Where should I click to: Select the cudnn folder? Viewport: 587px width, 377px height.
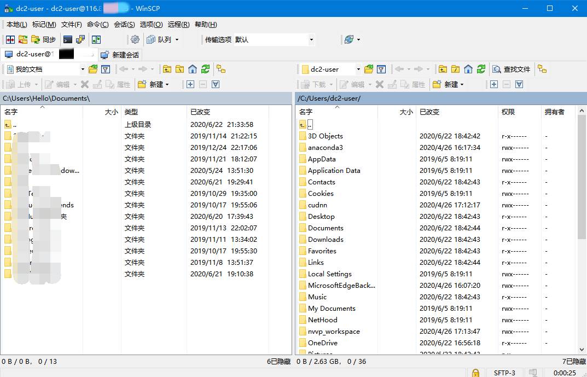[x=317, y=205]
